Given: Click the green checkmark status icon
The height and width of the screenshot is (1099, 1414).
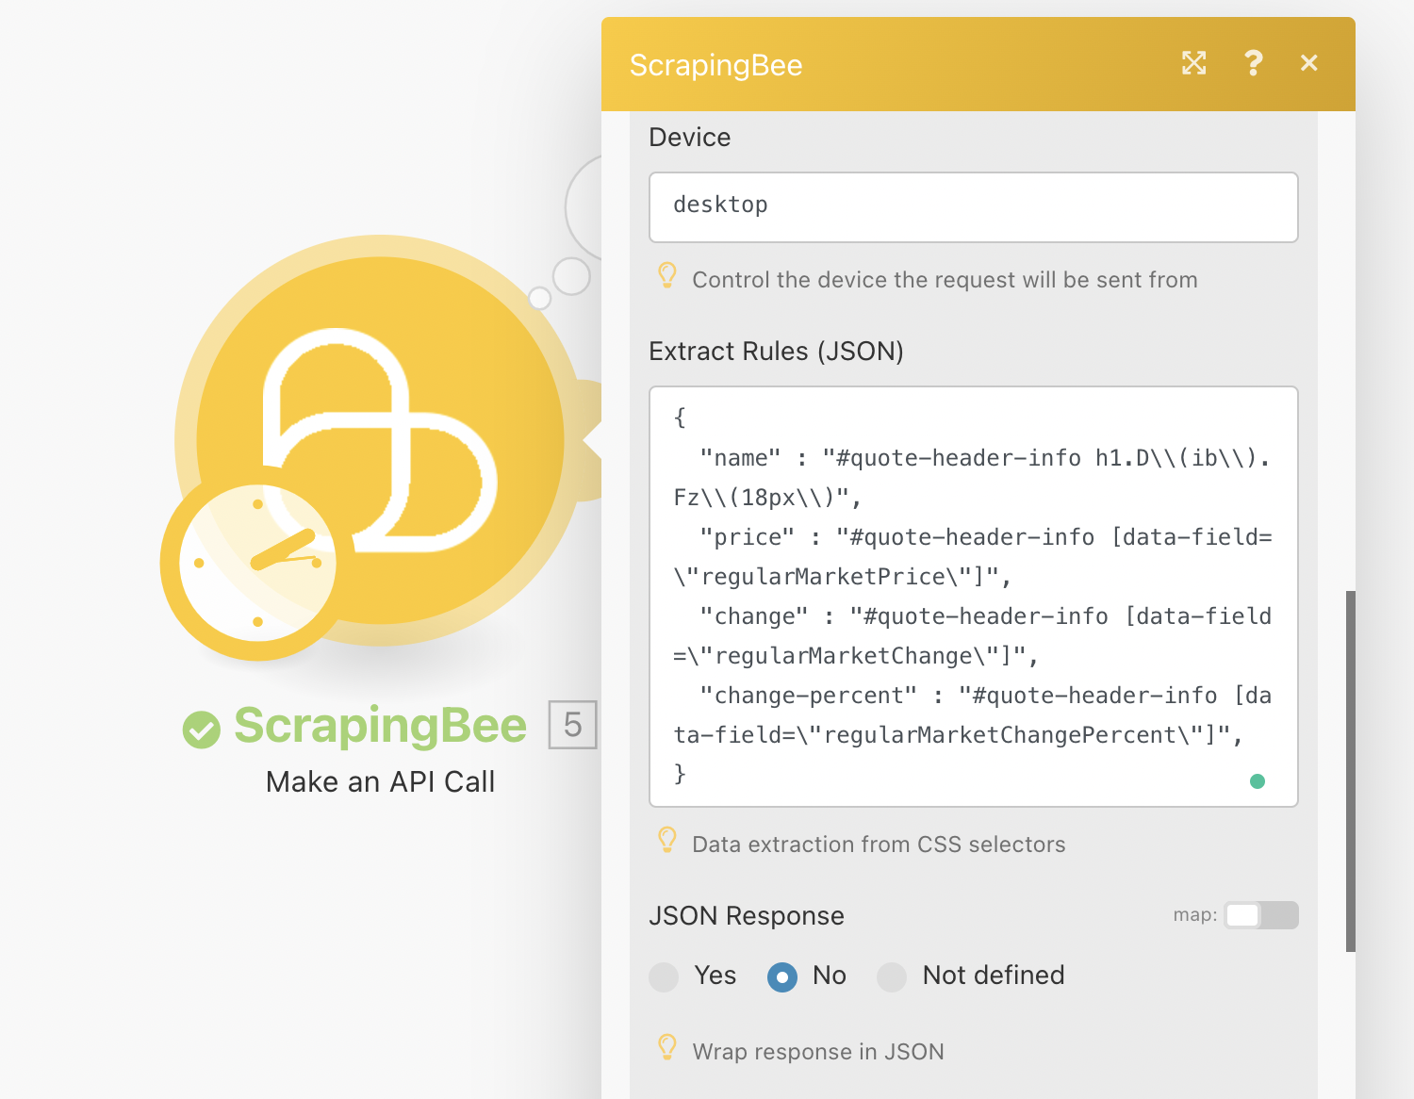Looking at the screenshot, I should (x=201, y=729).
